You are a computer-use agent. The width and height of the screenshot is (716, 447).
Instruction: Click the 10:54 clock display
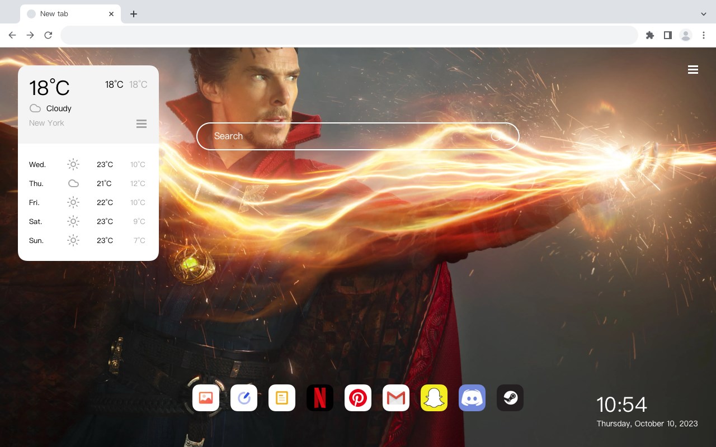coord(621,405)
